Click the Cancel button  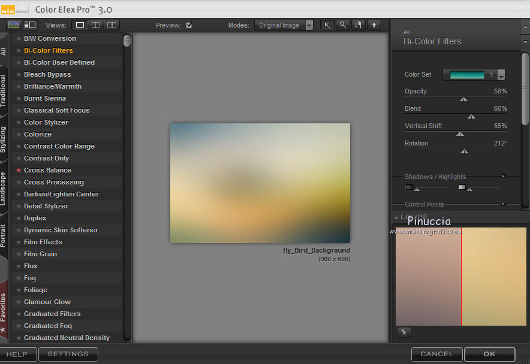436,354
